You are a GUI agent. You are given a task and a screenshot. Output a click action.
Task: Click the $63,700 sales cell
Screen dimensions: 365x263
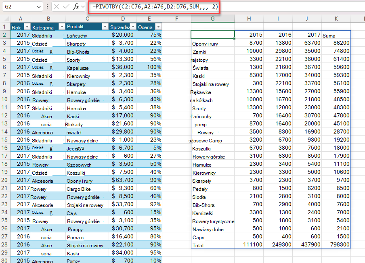pos(122,180)
